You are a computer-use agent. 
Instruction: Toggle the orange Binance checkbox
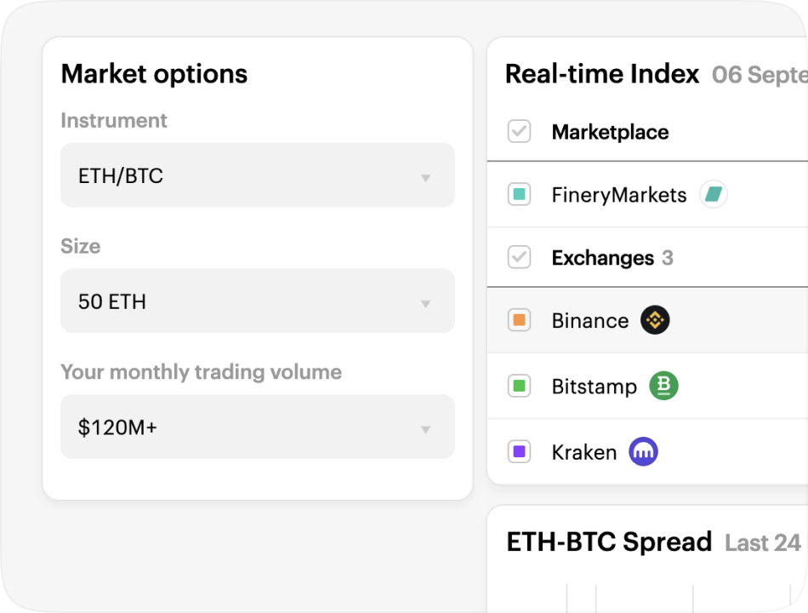pyautogui.click(x=519, y=321)
